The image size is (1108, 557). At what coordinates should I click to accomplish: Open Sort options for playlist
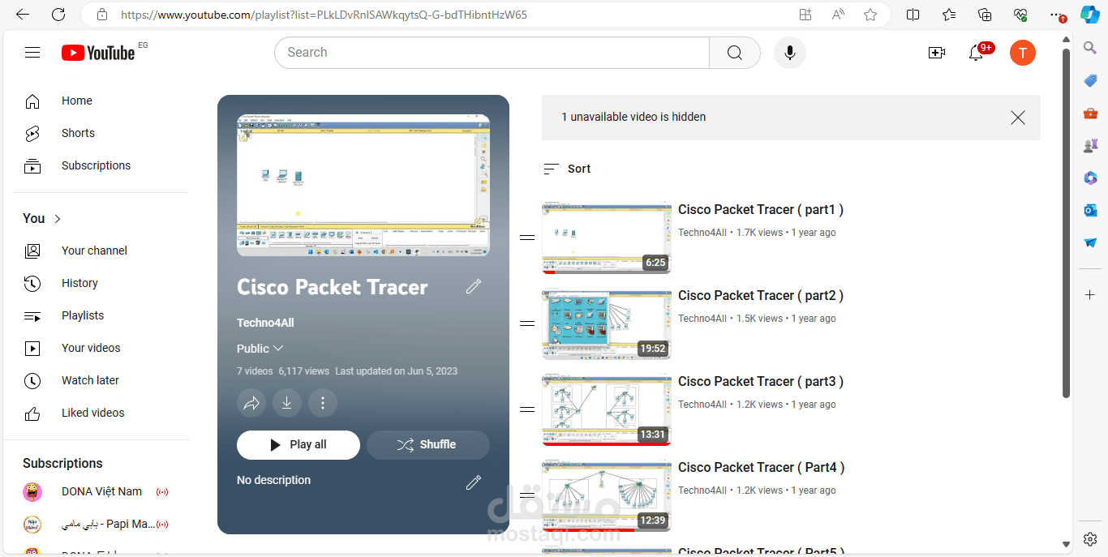[567, 169]
